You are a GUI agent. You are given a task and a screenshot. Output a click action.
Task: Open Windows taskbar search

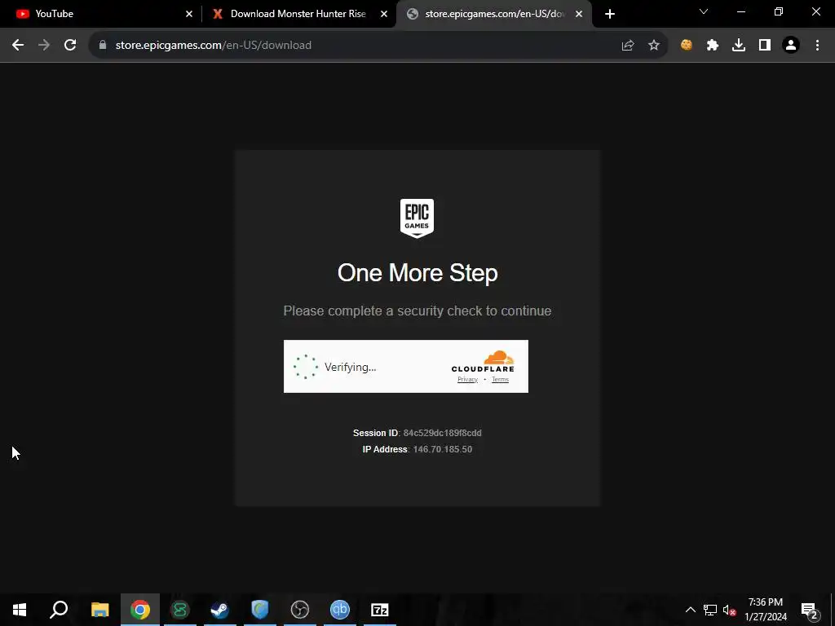click(x=59, y=610)
